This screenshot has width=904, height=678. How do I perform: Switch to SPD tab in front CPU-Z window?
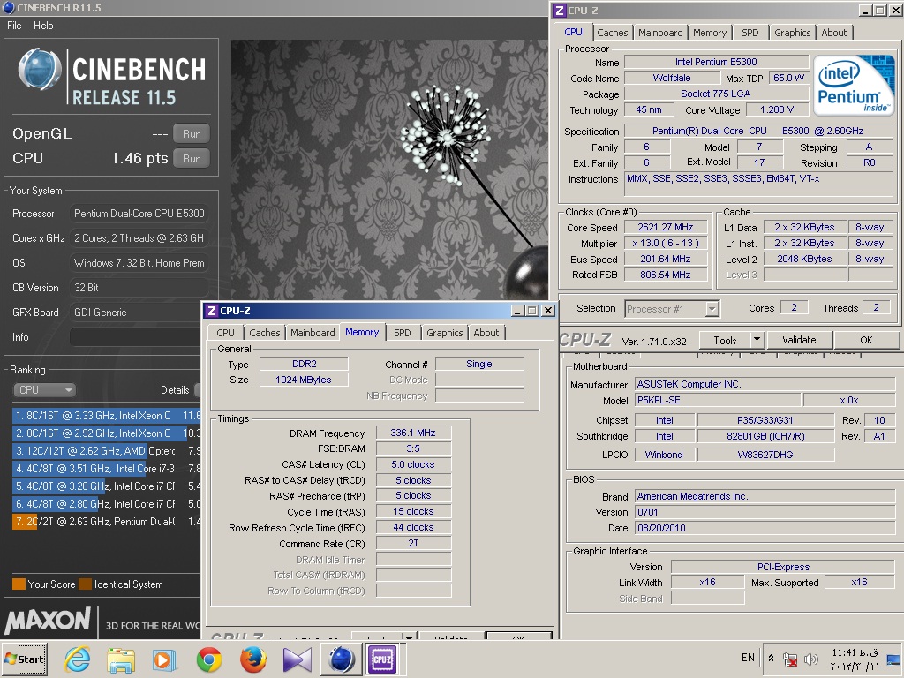point(403,333)
